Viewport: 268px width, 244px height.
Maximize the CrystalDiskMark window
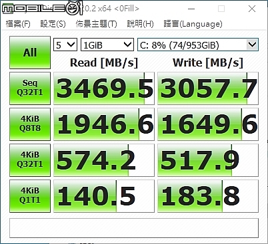click(x=221, y=9)
